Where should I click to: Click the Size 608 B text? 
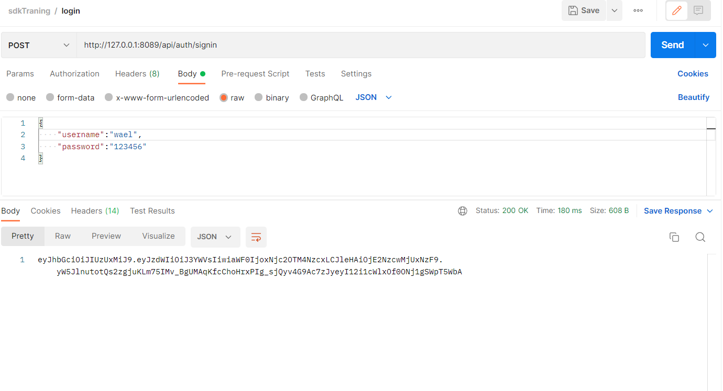point(609,211)
